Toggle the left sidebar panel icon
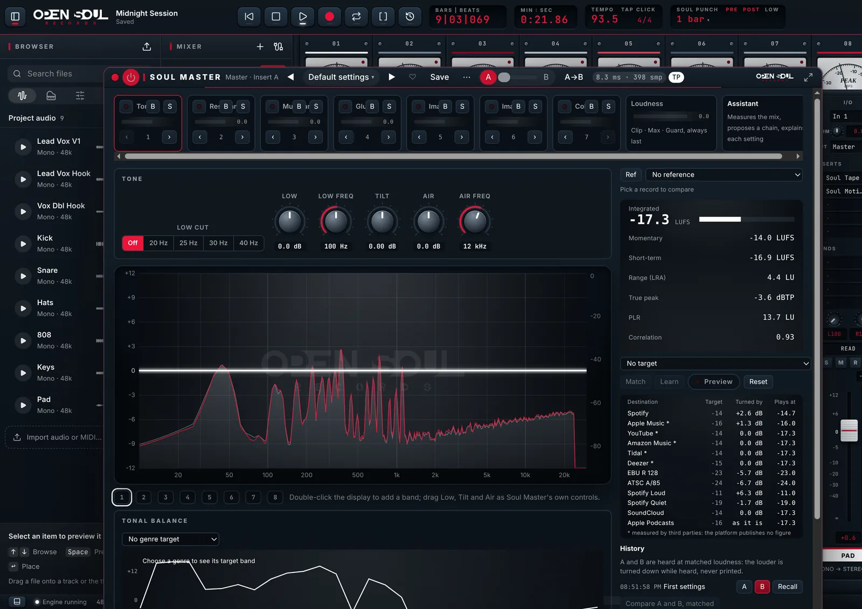The image size is (862, 609). pyautogui.click(x=15, y=17)
